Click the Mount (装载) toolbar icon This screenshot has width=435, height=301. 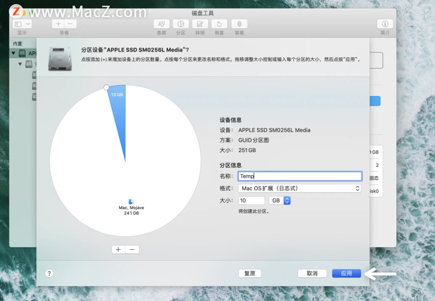(x=239, y=24)
